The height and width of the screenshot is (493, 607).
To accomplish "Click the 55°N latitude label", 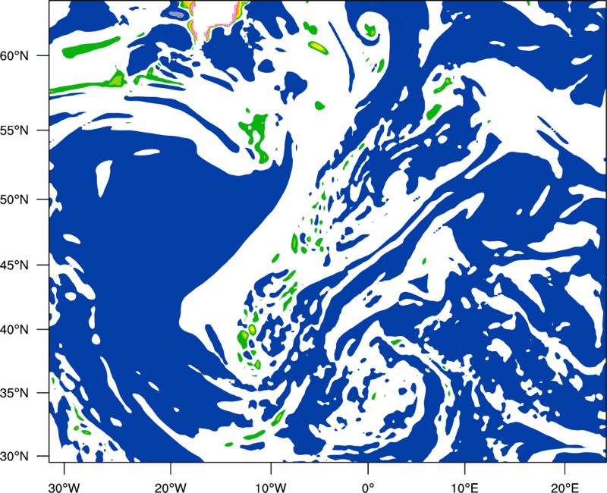I will (x=14, y=130).
